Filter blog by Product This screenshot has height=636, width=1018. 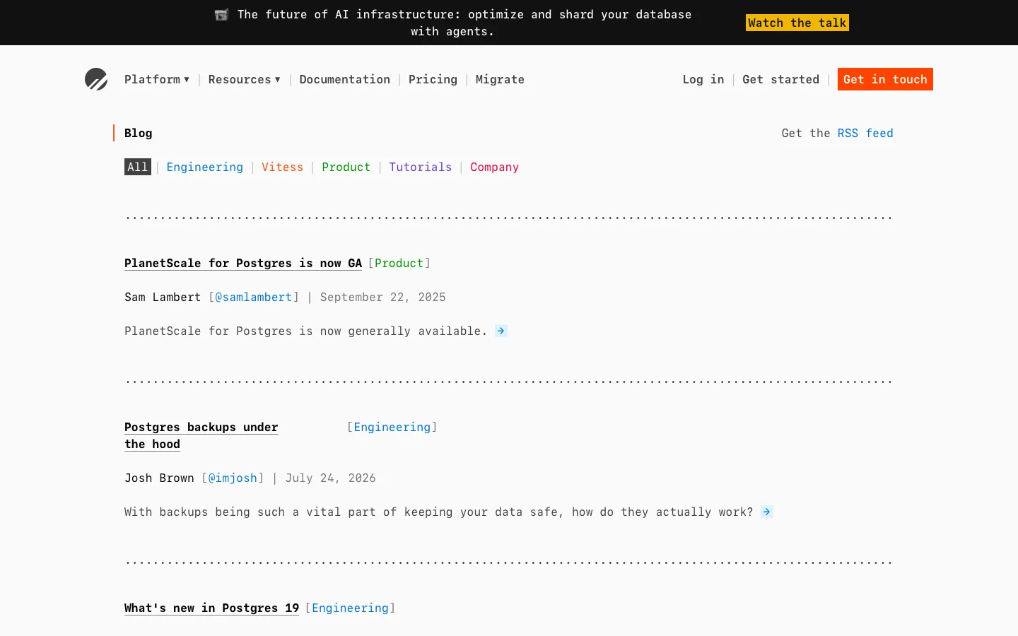click(x=346, y=167)
